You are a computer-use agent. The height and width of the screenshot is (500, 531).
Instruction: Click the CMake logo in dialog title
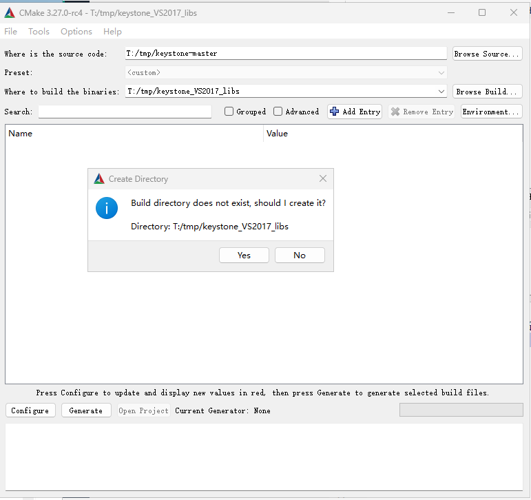click(99, 178)
